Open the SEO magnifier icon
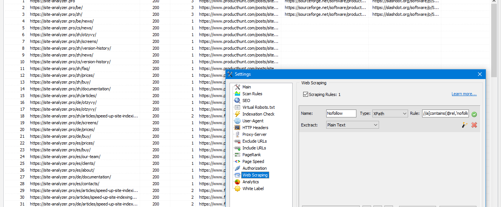The width and height of the screenshot is (501, 207). [x=237, y=100]
